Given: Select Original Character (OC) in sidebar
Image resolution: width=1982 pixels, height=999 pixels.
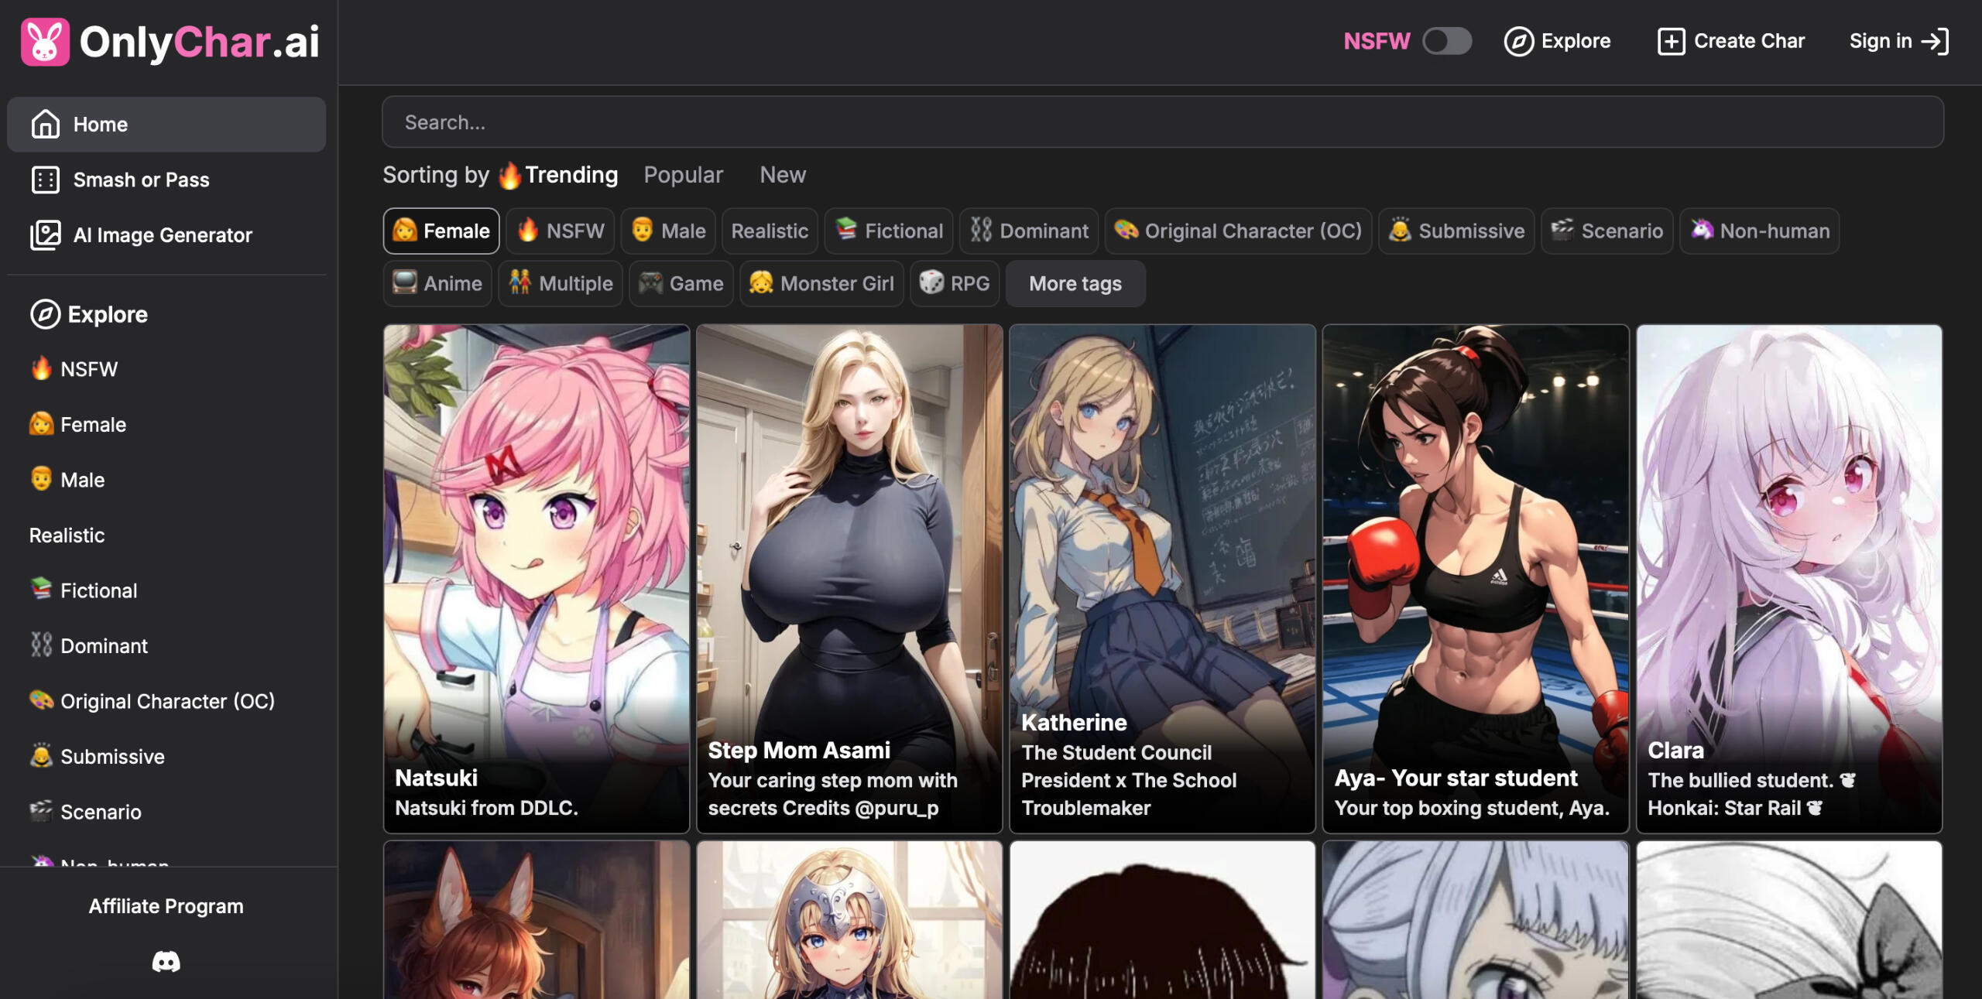Looking at the screenshot, I should click(x=153, y=701).
